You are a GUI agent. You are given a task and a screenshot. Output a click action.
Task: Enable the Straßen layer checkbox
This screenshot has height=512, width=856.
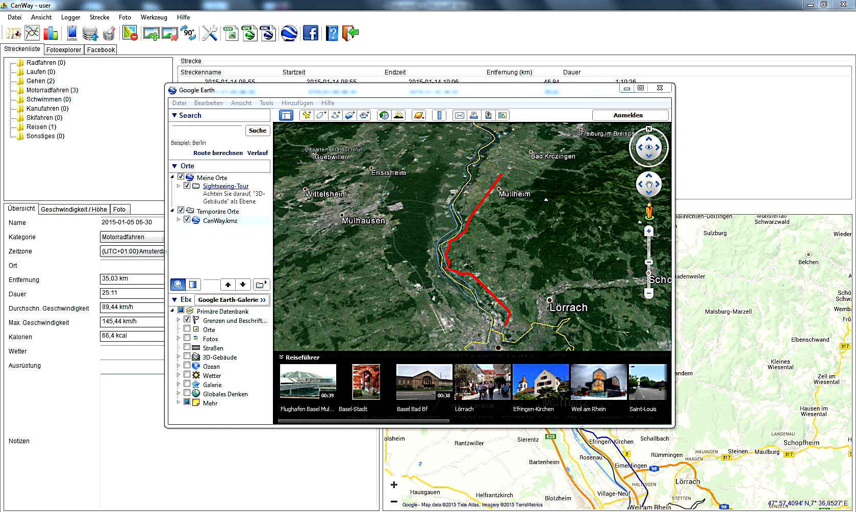(187, 348)
